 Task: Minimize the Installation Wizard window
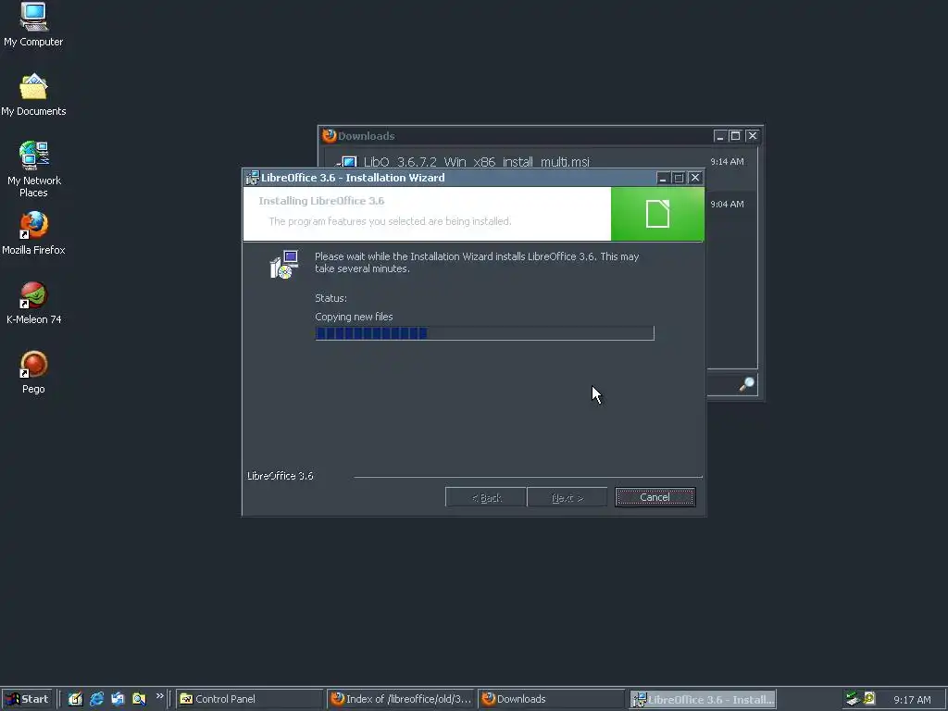point(663,178)
